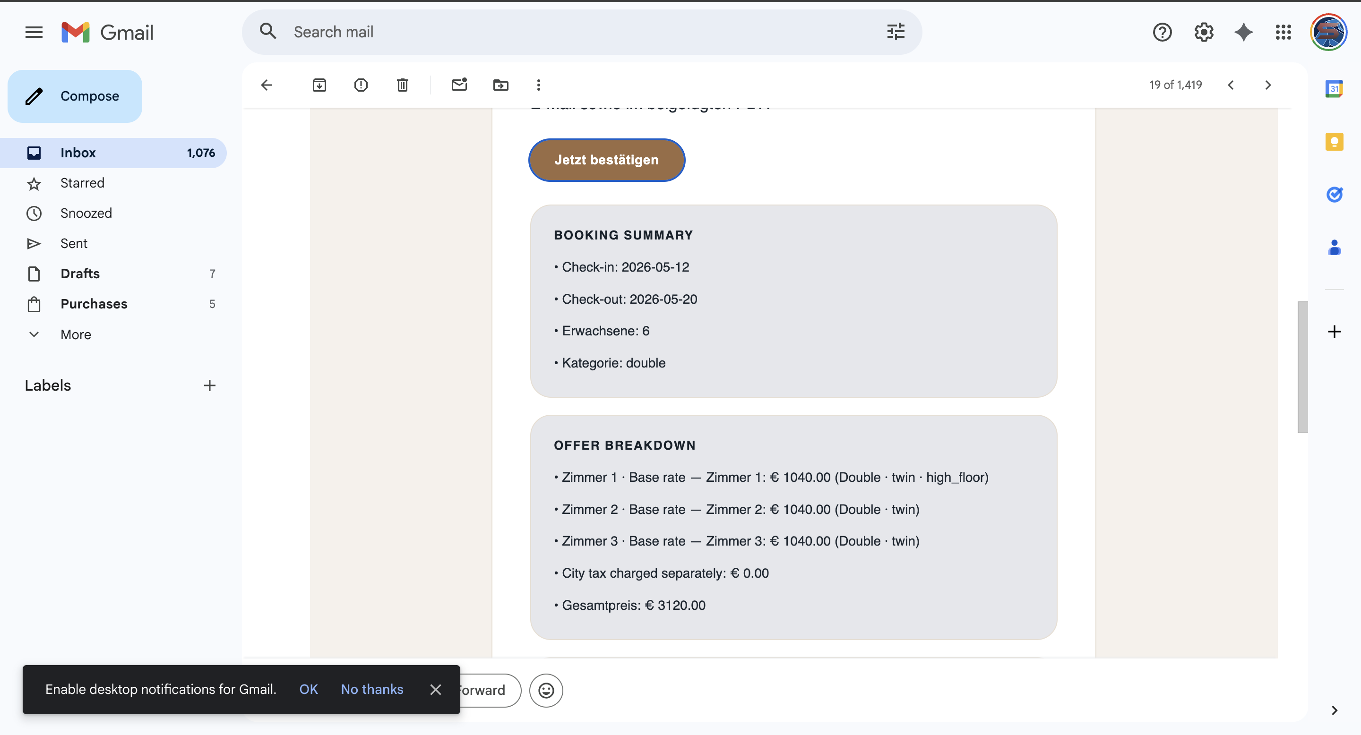1361x735 pixels.
Task: Open the Purchases folder
Action: pyautogui.click(x=113, y=304)
